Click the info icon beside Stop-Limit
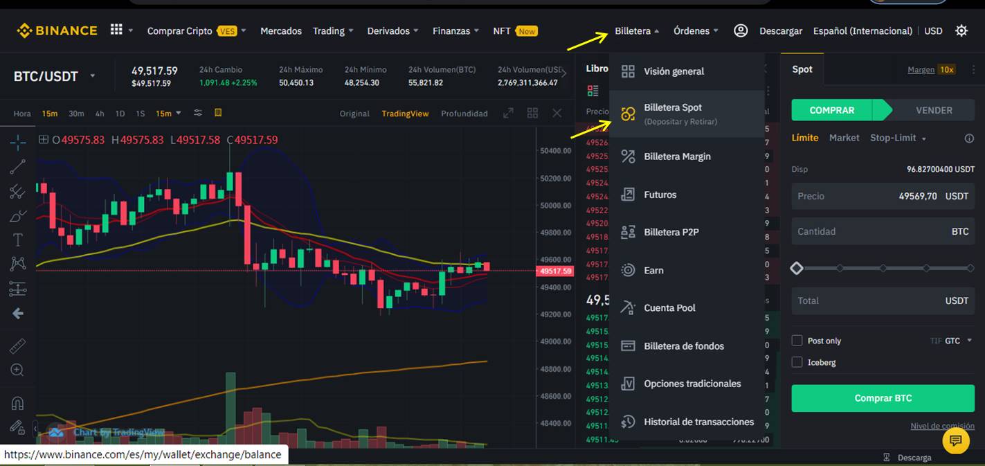This screenshot has height=466, width=985. click(969, 138)
